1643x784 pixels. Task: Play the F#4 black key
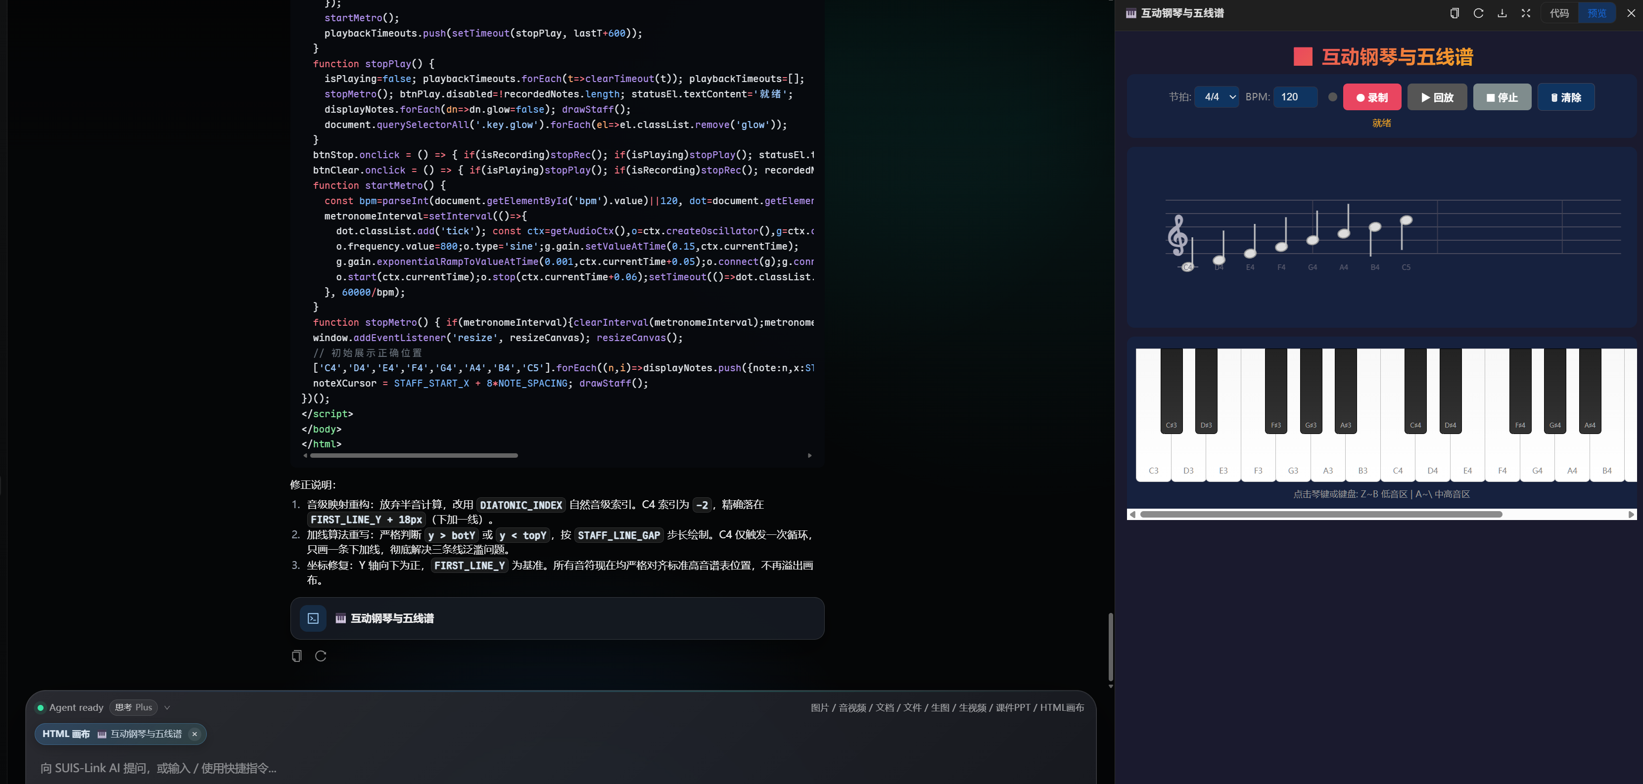(1520, 391)
